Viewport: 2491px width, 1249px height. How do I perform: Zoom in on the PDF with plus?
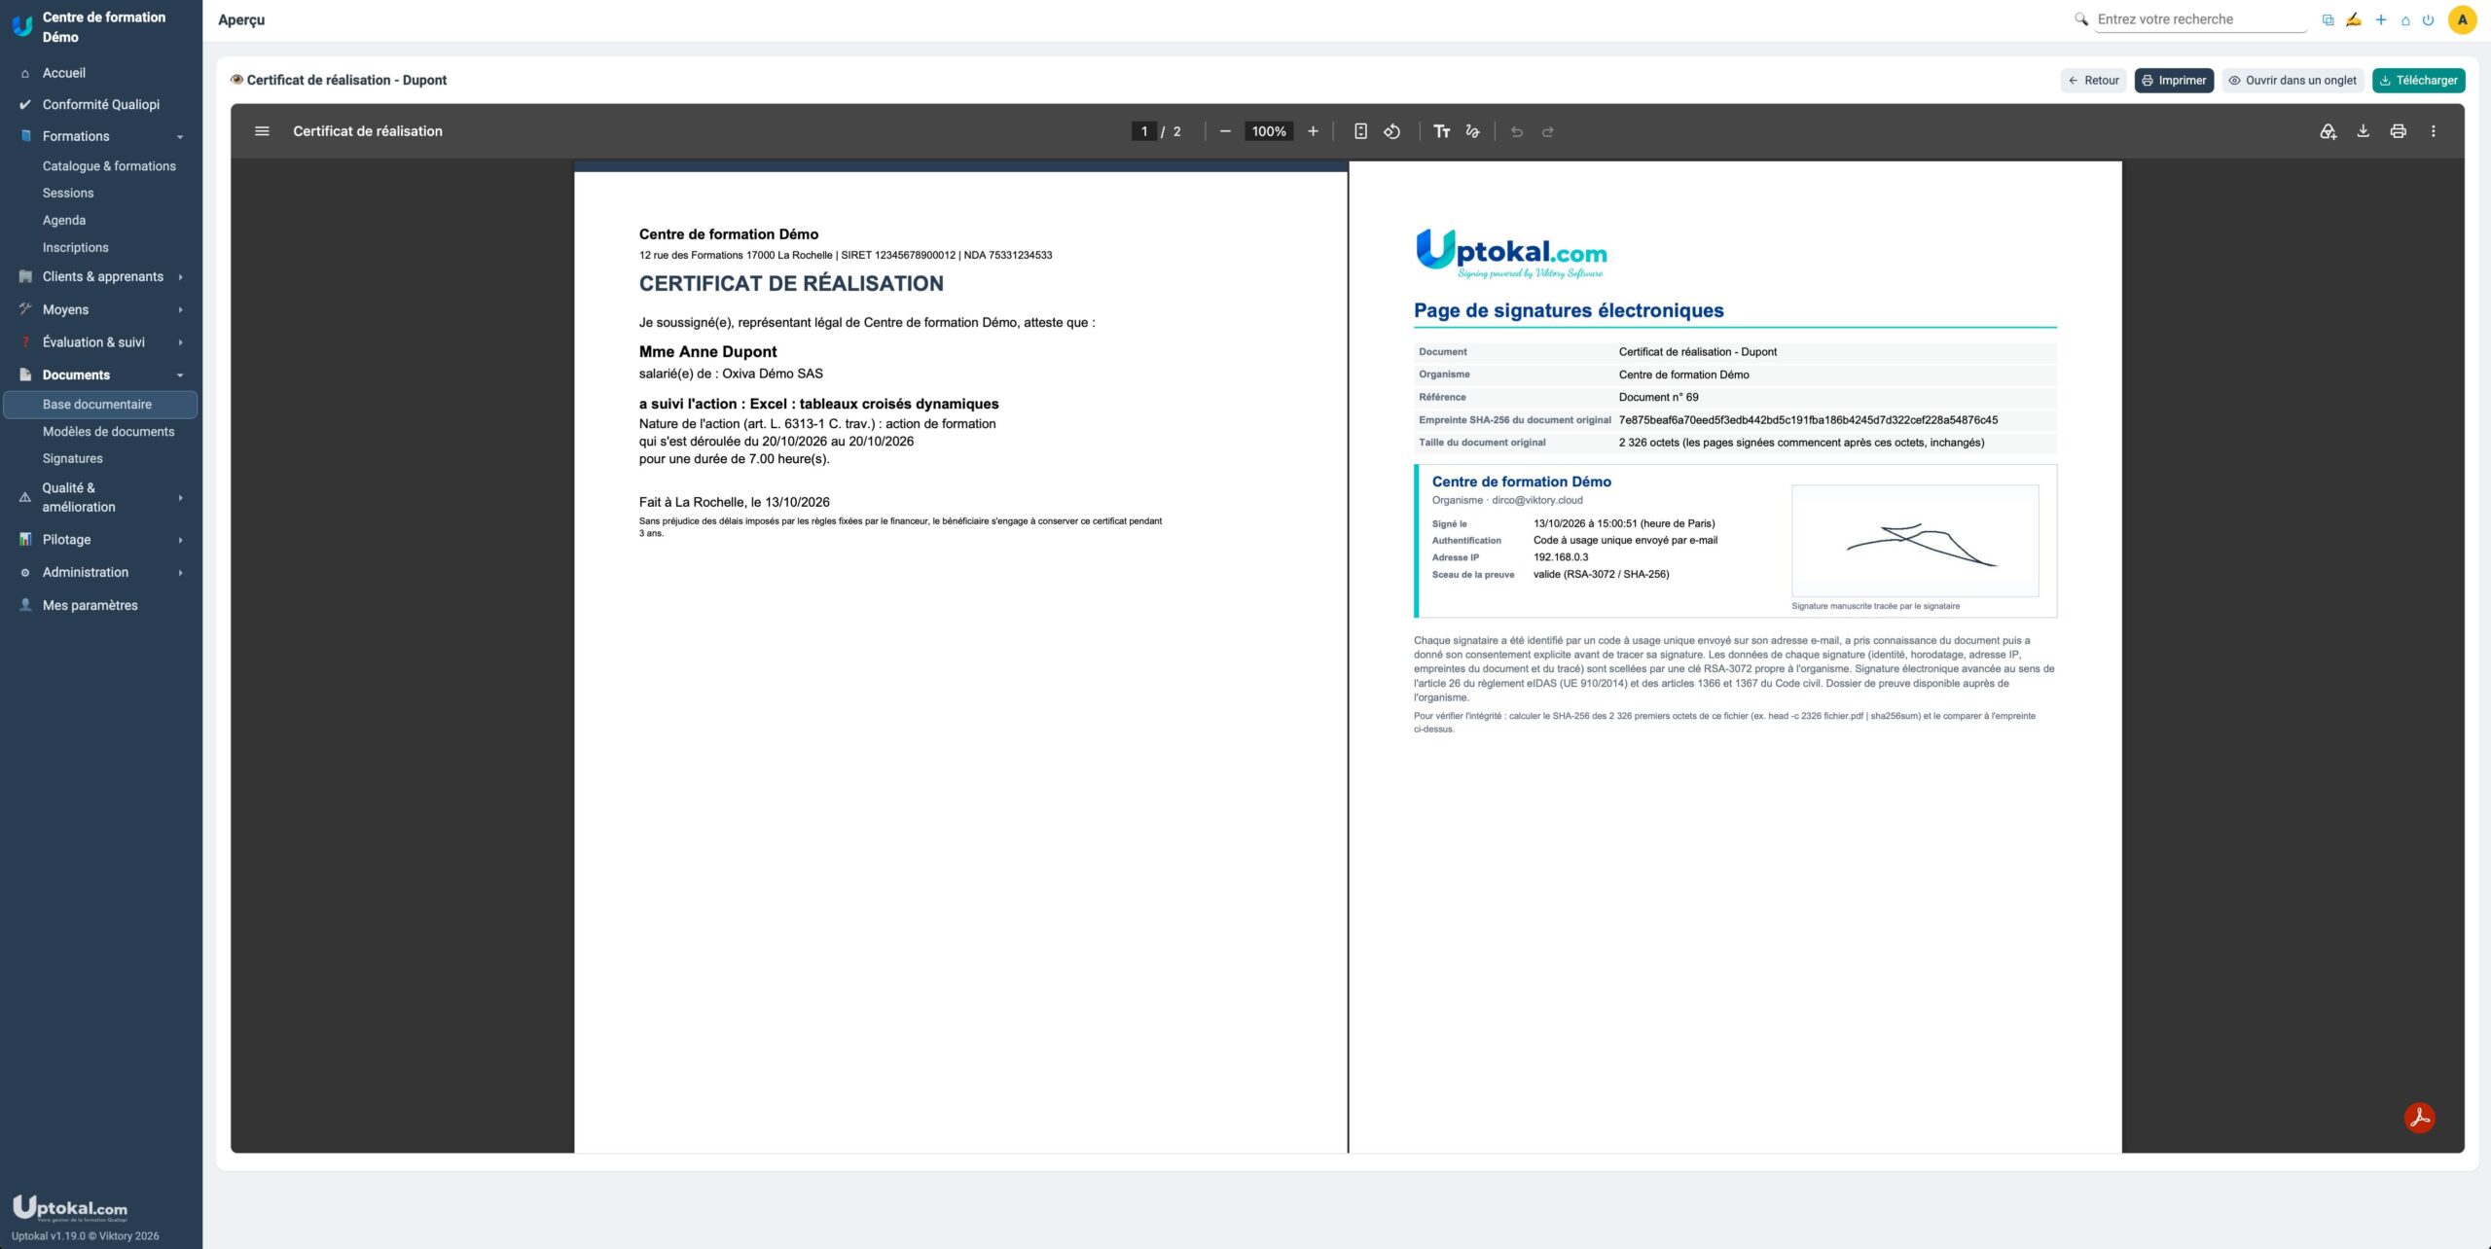click(1313, 131)
